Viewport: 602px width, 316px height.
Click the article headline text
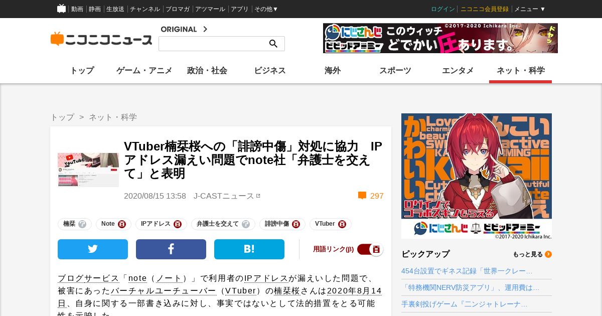coord(253,160)
